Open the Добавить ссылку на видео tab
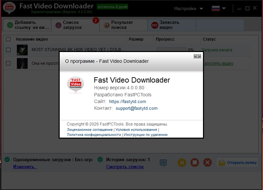 27,25
